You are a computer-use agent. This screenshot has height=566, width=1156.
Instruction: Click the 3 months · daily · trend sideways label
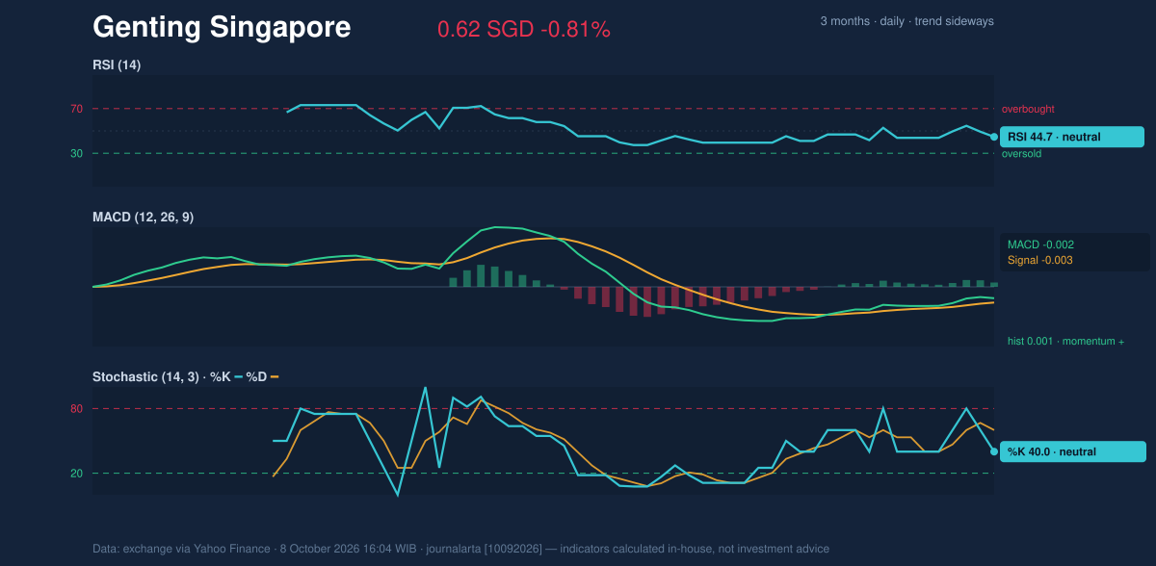[906, 21]
